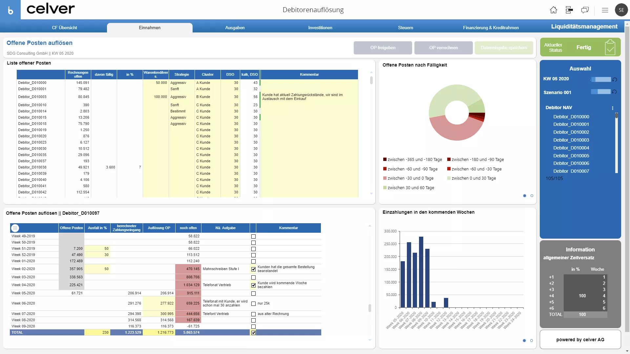Open the navigation tree icon in header
The width and height of the screenshot is (630, 354).
pos(569,10)
